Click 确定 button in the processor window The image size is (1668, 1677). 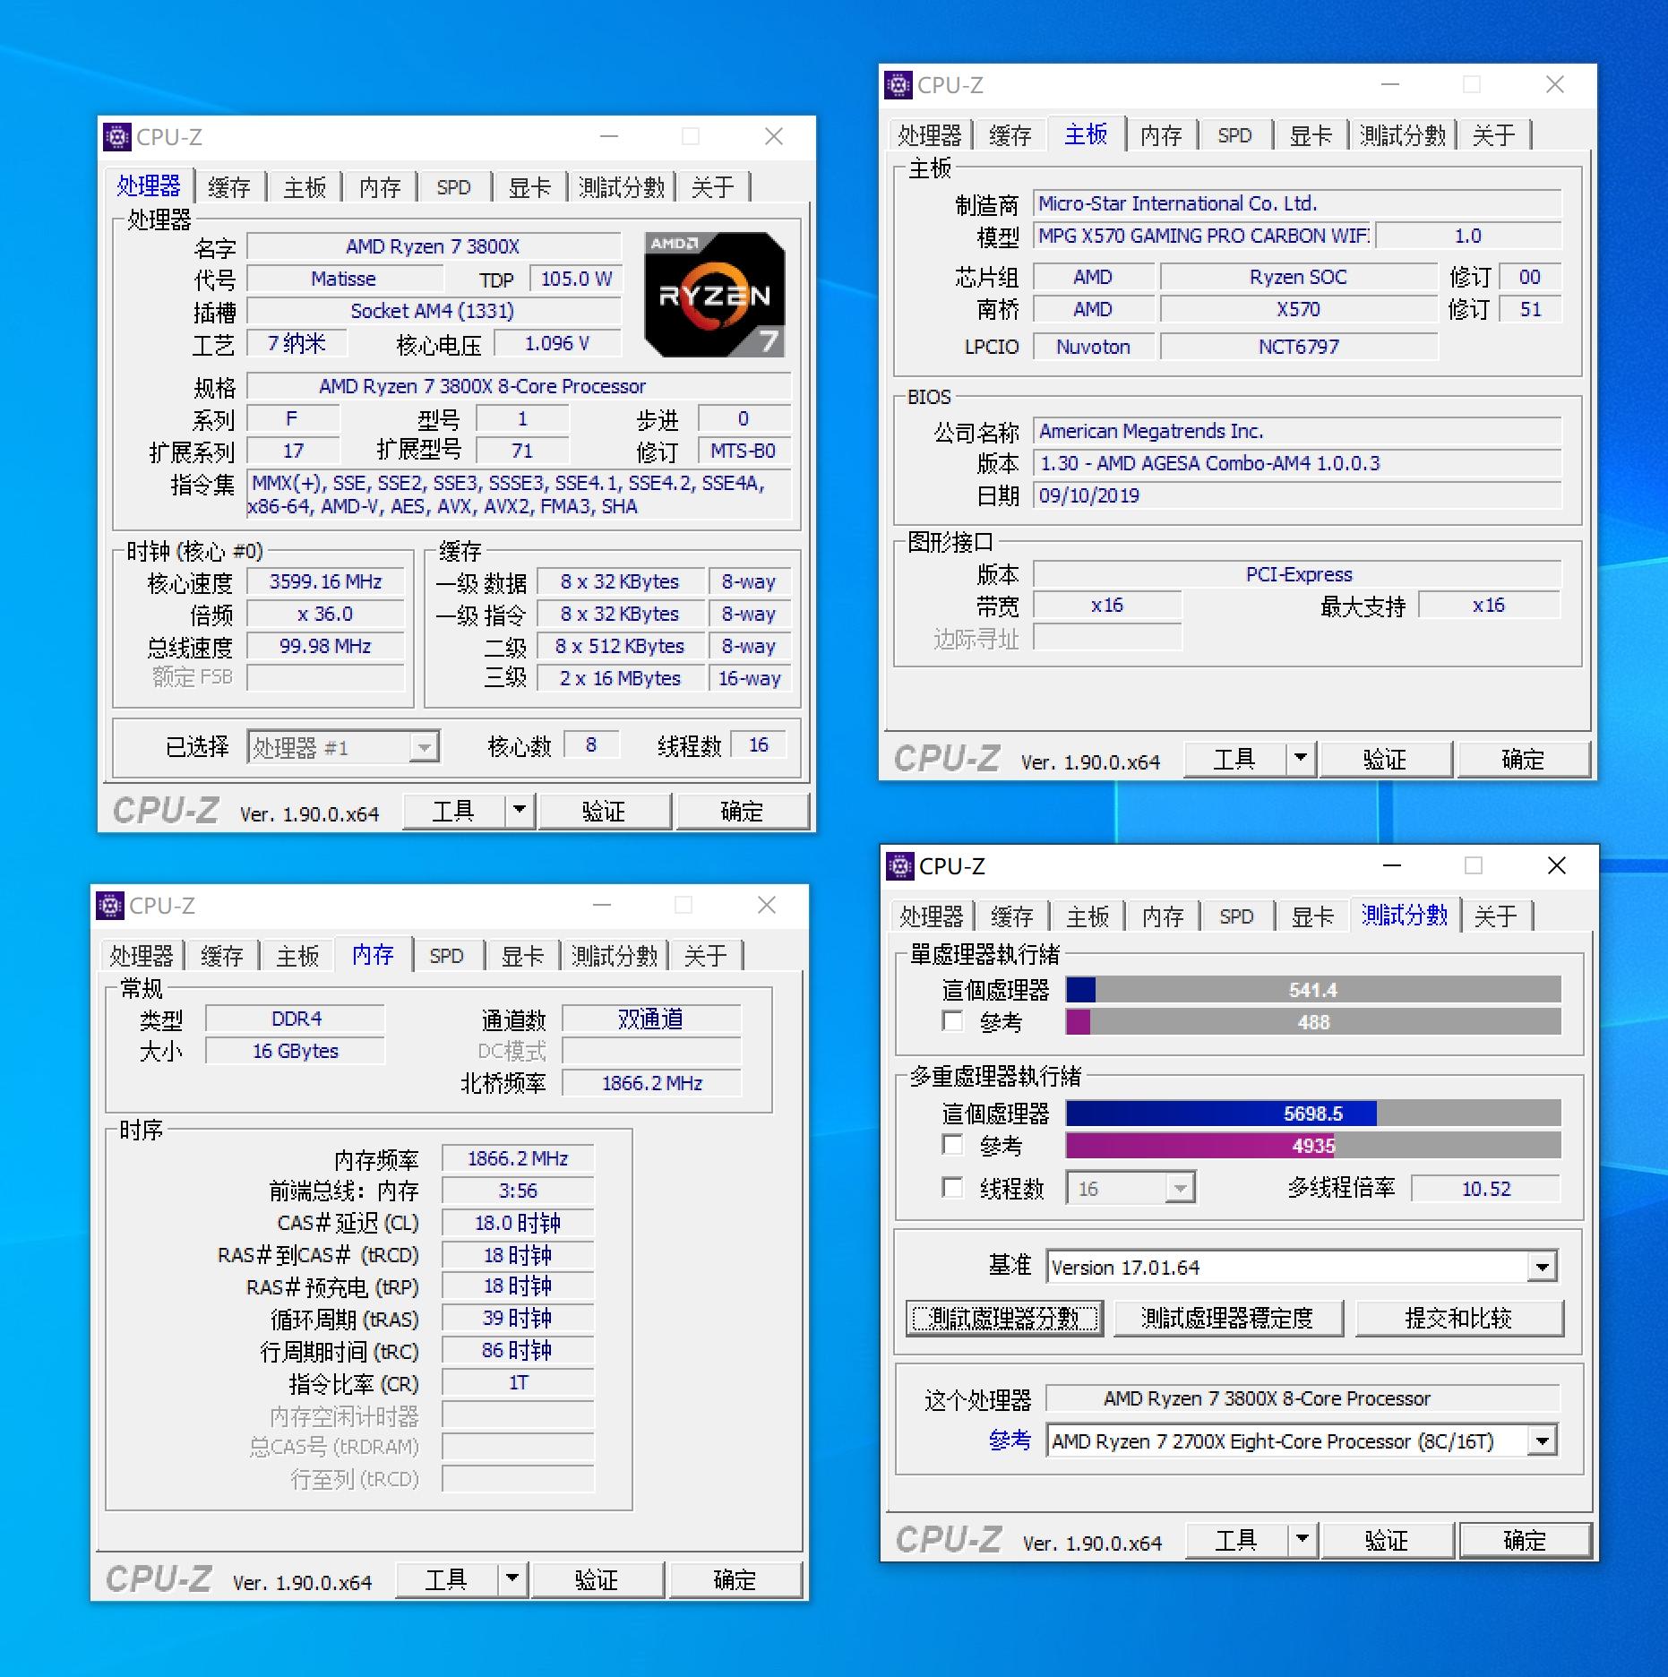742,811
